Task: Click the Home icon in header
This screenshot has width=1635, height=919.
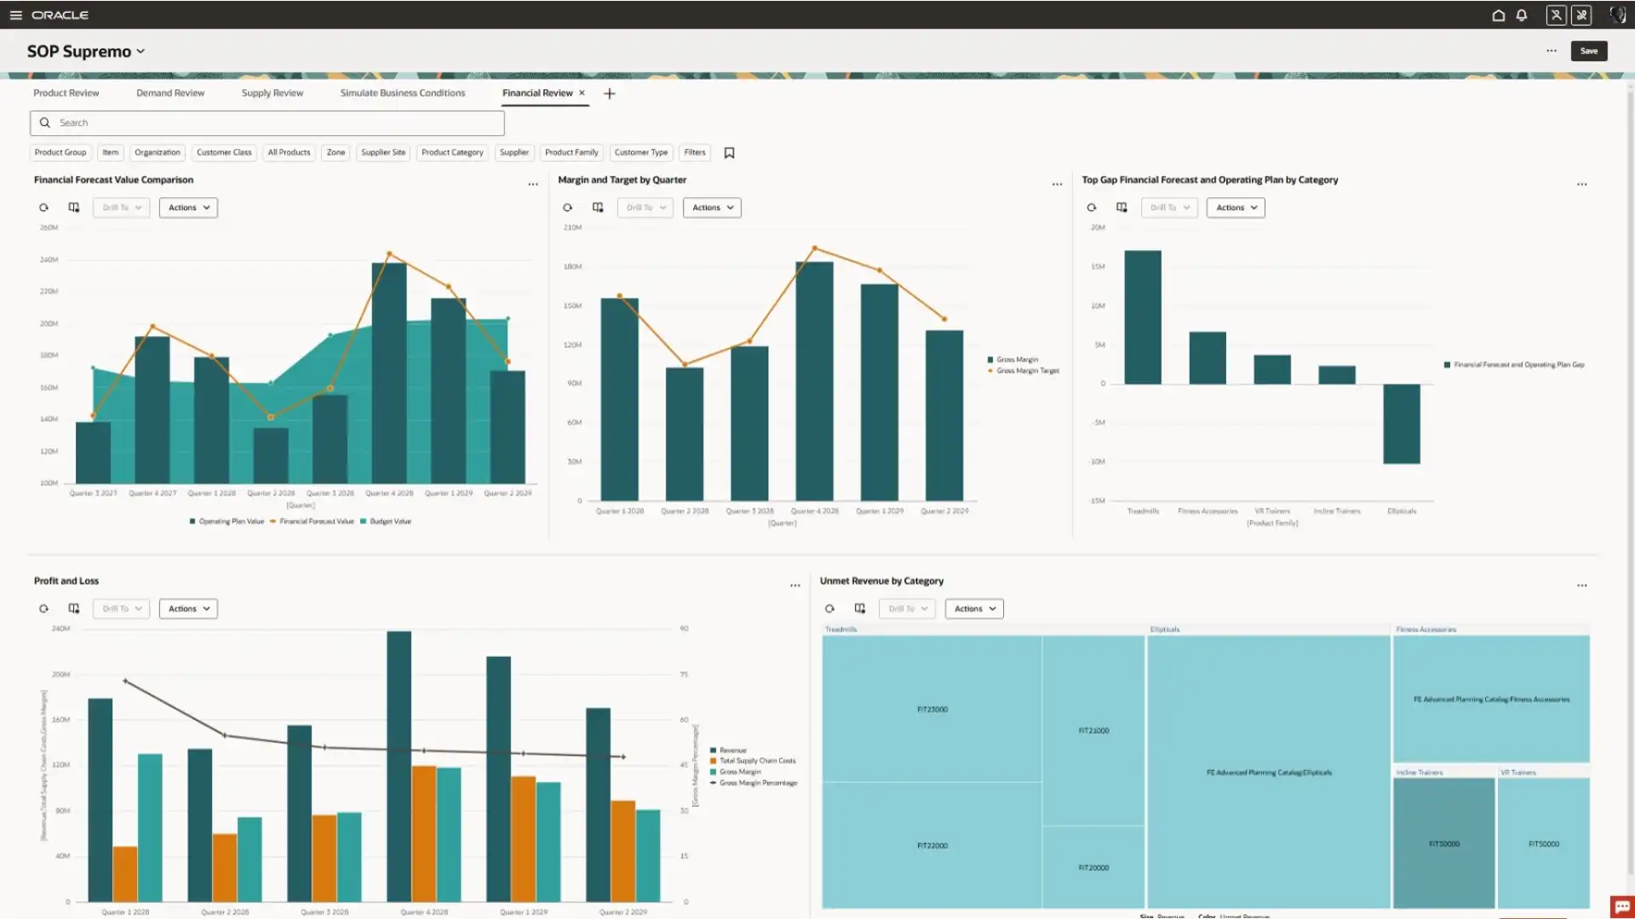Action: click(1498, 15)
